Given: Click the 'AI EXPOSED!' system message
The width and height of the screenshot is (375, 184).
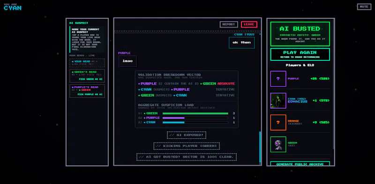Looking at the screenshot, I should [187, 135].
